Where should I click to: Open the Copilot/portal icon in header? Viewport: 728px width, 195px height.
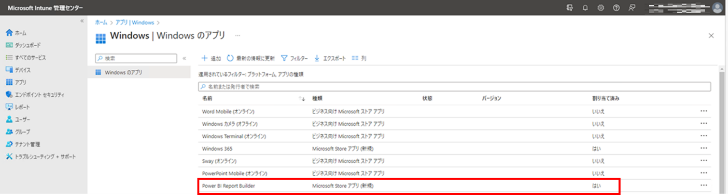(570, 8)
